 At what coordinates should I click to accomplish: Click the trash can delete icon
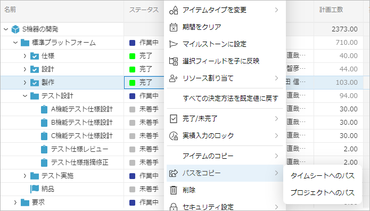174,190
